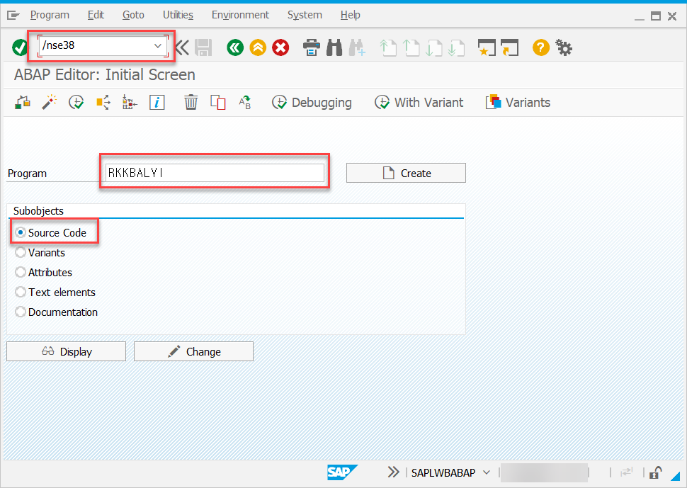
Task: Click the Where-Used List icon
Action: coord(103,102)
